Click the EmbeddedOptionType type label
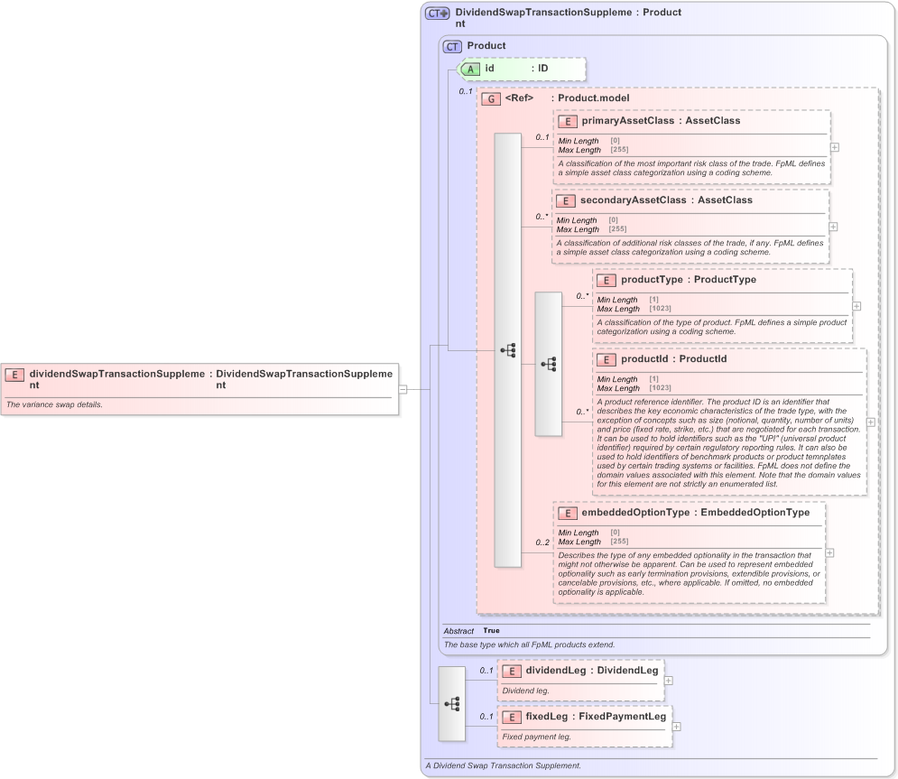 click(x=755, y=513)
